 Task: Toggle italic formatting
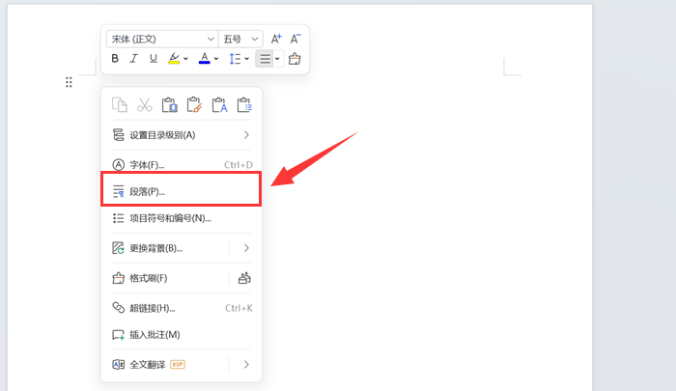(x=134, y=59)
